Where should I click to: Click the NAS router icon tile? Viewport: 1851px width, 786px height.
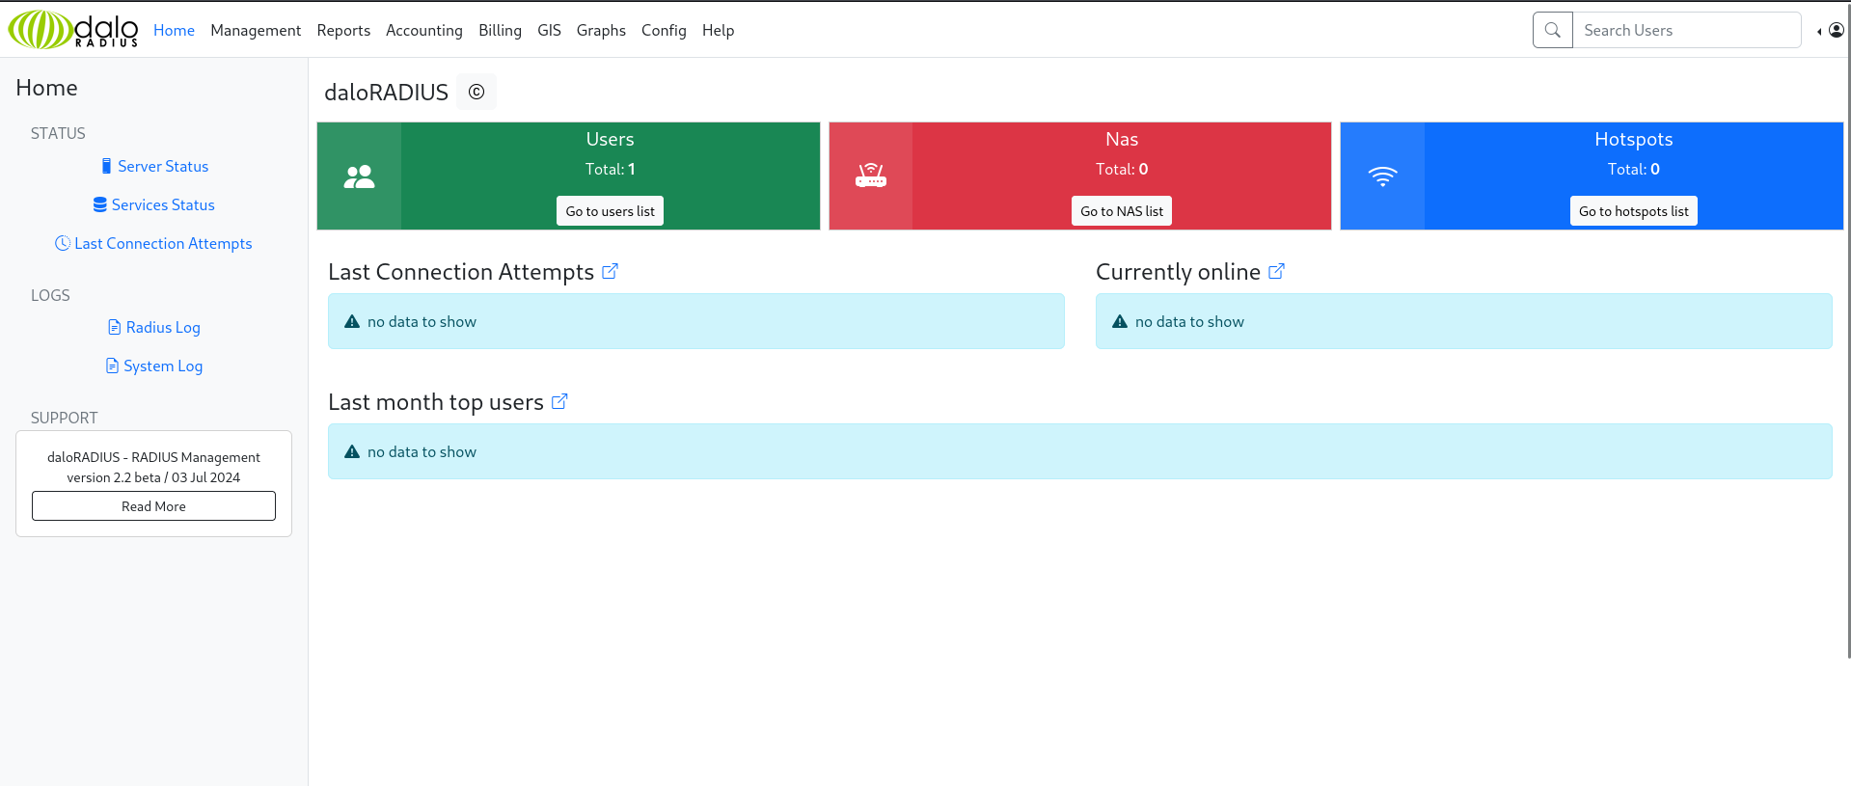(x=870, y=176)
